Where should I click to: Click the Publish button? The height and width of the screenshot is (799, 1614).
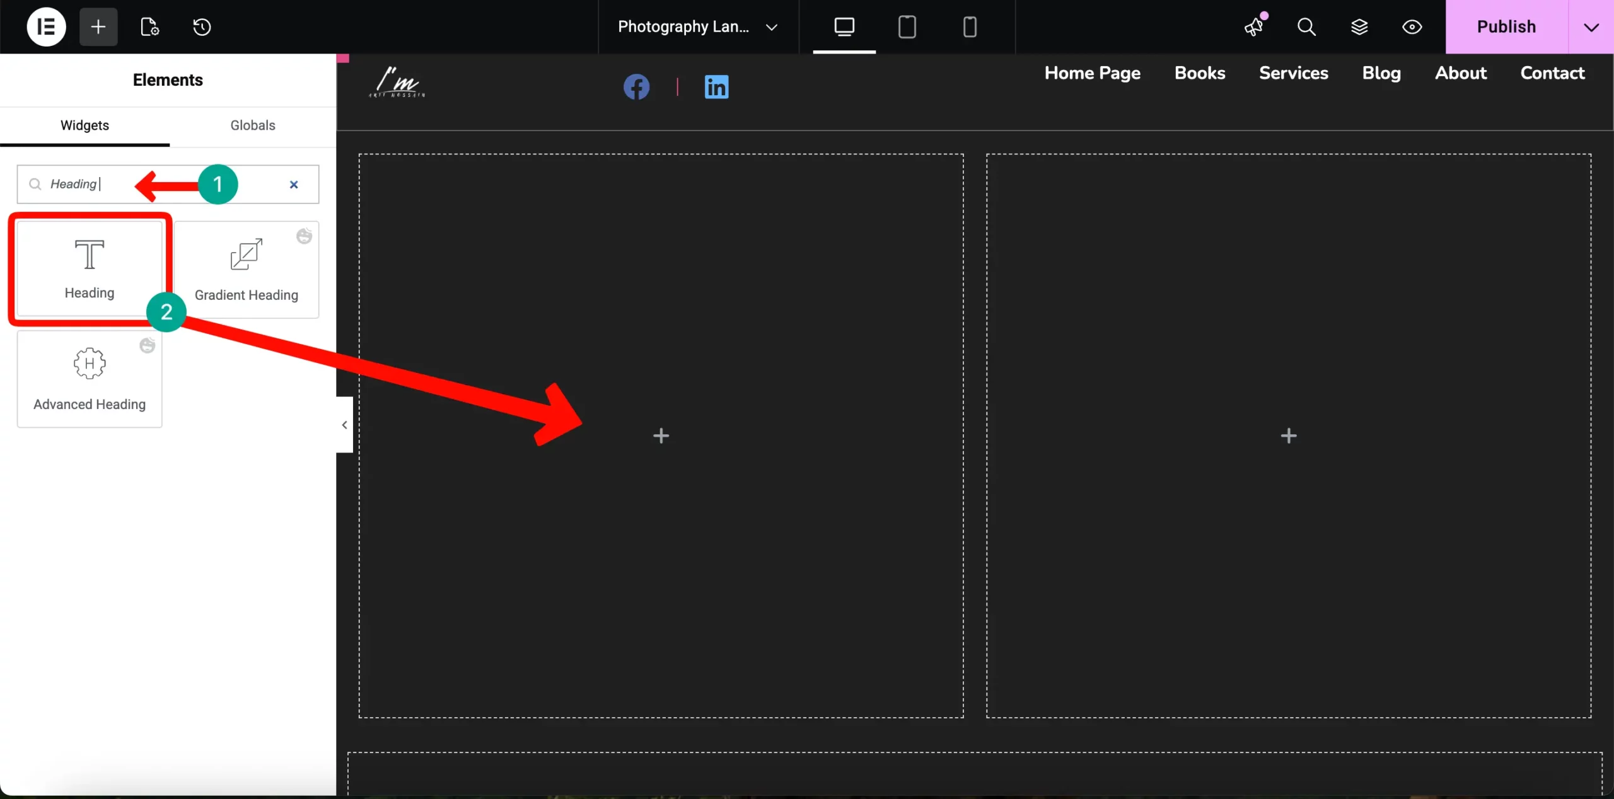click(x=1506, y=26)
